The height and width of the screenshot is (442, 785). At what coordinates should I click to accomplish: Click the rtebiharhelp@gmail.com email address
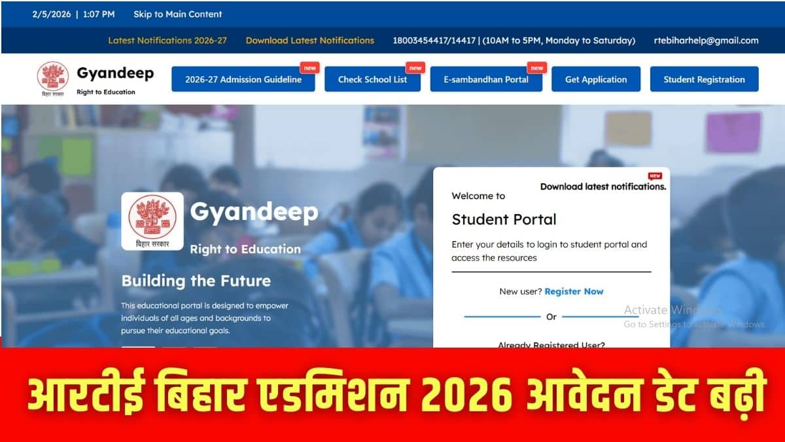(706, 41)
